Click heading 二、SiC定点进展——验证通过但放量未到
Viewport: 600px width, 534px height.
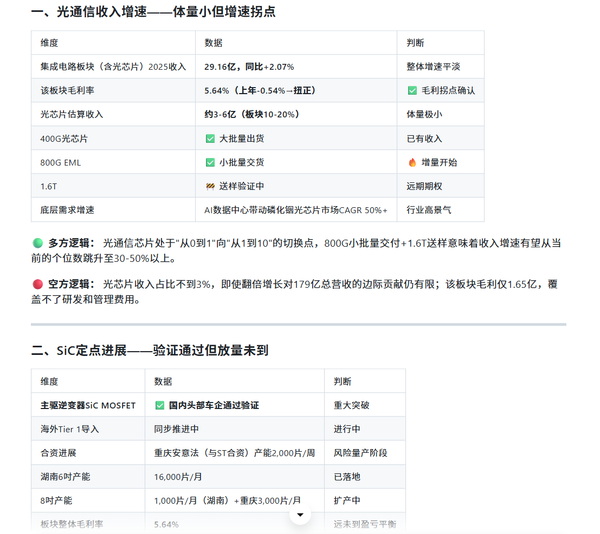click(x=150, y=350)
